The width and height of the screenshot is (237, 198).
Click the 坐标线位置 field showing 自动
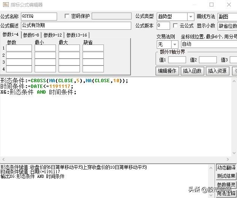coord(209,44)
